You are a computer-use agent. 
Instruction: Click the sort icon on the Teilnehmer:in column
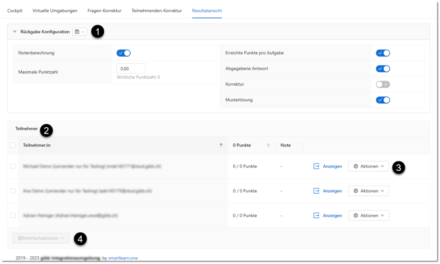(220, 145)
